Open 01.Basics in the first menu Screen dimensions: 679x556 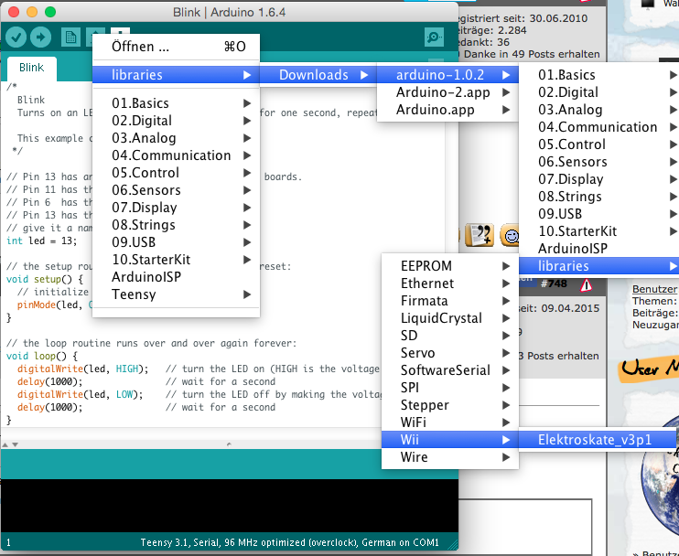click(x=177, y=103)
